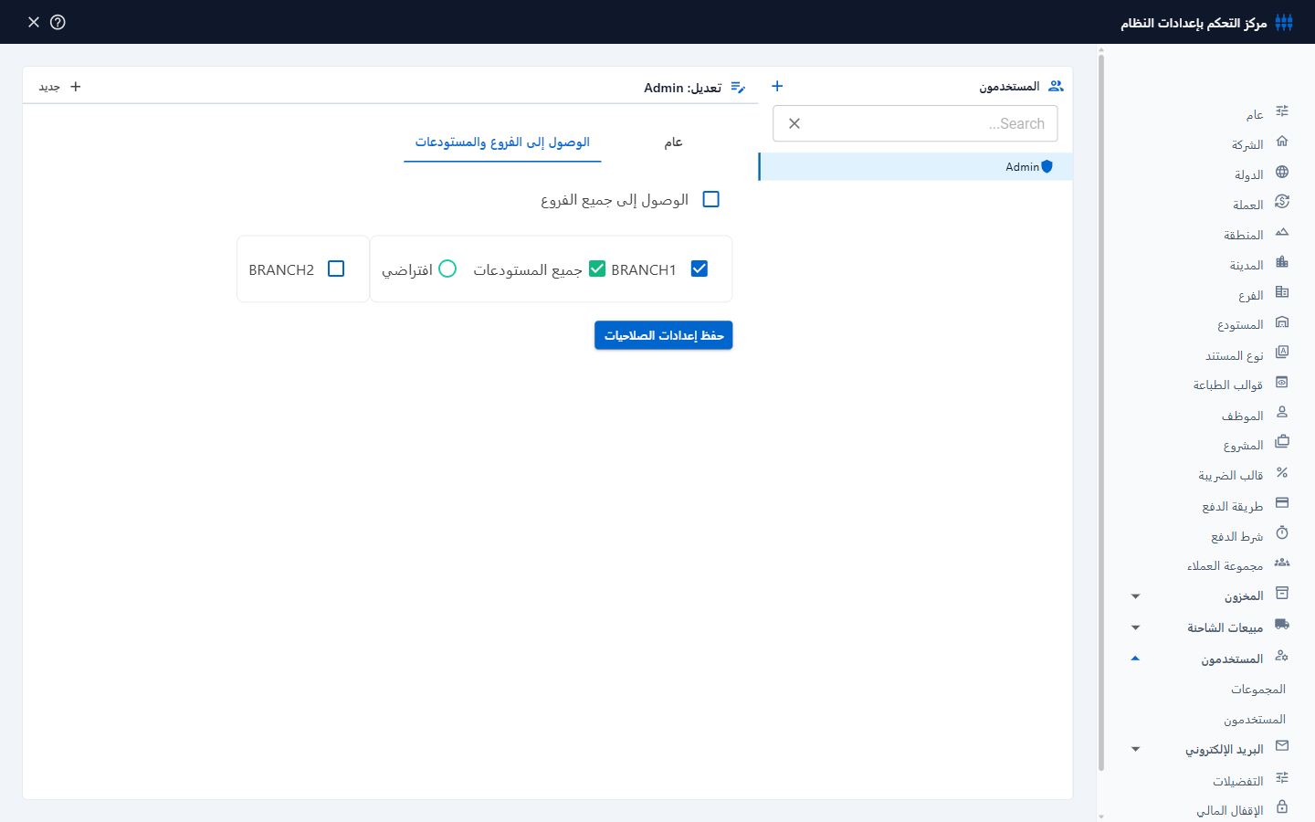Screen dimensions: 1315x822
Task: Open قوالب الطباعة print templates icon
Action: click(1282, 383)
